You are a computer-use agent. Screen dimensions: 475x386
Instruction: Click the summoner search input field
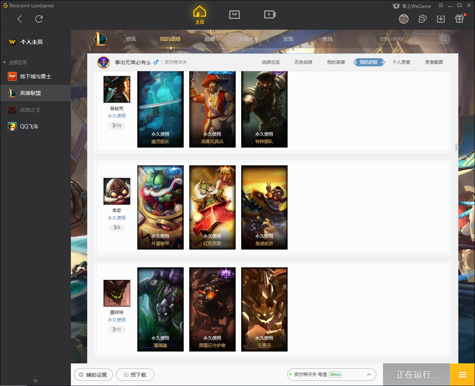(x=406, y=39)
